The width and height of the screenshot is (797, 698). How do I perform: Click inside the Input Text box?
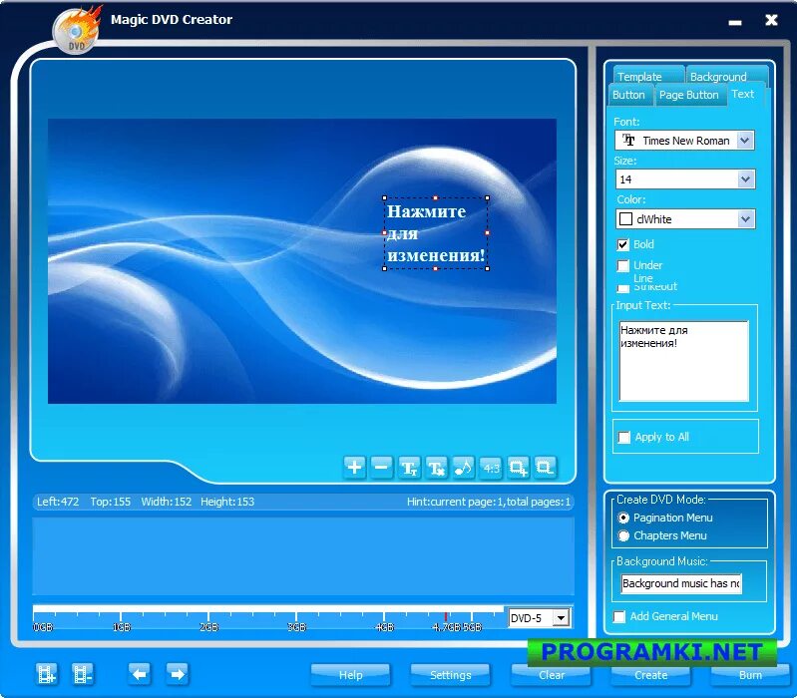coord(683,361)
